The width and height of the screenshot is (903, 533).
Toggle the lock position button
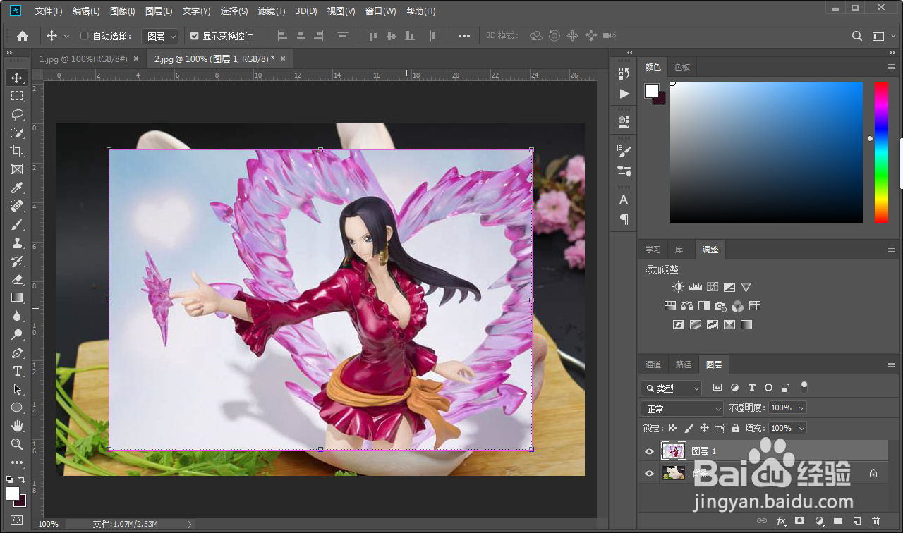[x=704, y=428]
